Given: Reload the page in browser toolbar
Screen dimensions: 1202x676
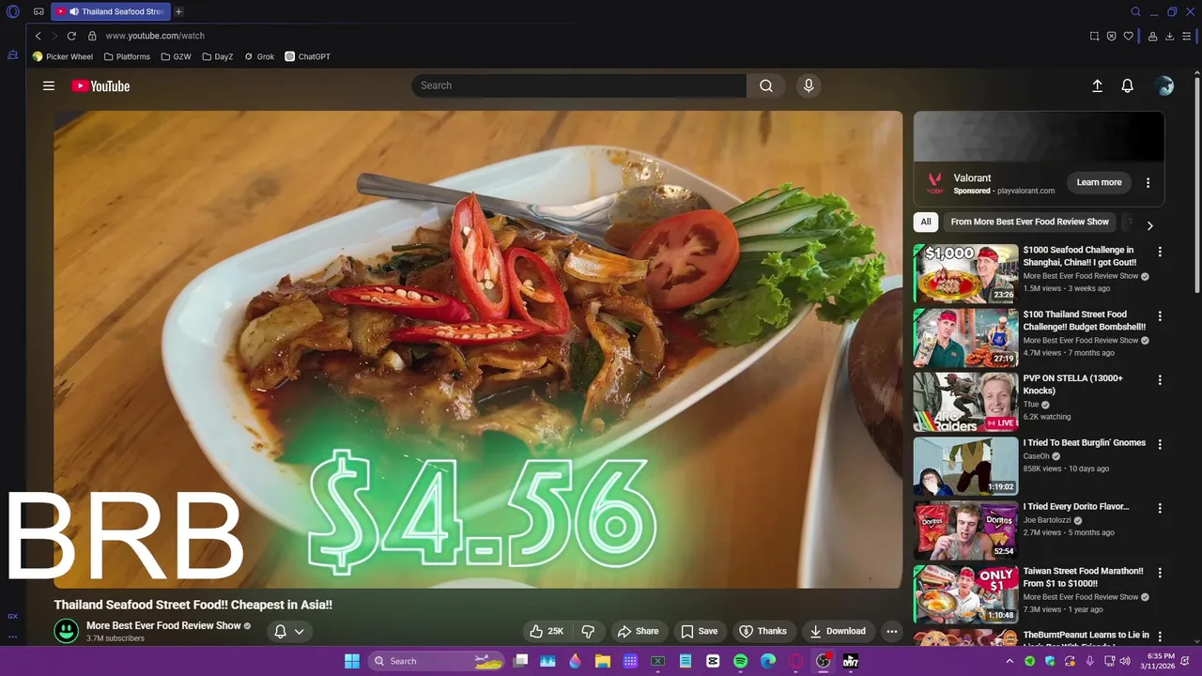Looking at the screenshot, I should tap(71, 36).
